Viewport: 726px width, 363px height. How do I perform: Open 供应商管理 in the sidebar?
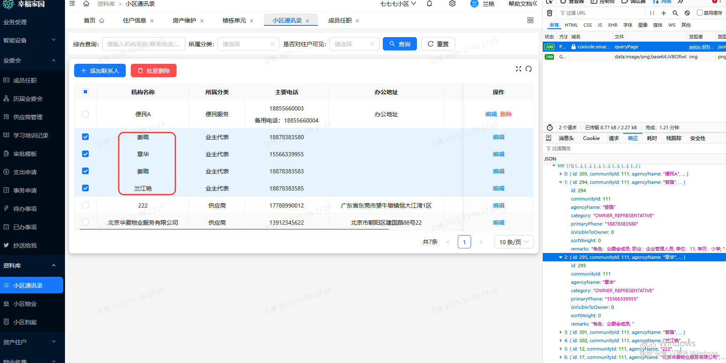[28, 117]
